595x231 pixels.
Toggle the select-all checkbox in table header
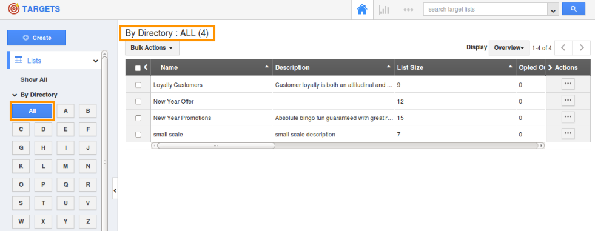tap(138, 69)
